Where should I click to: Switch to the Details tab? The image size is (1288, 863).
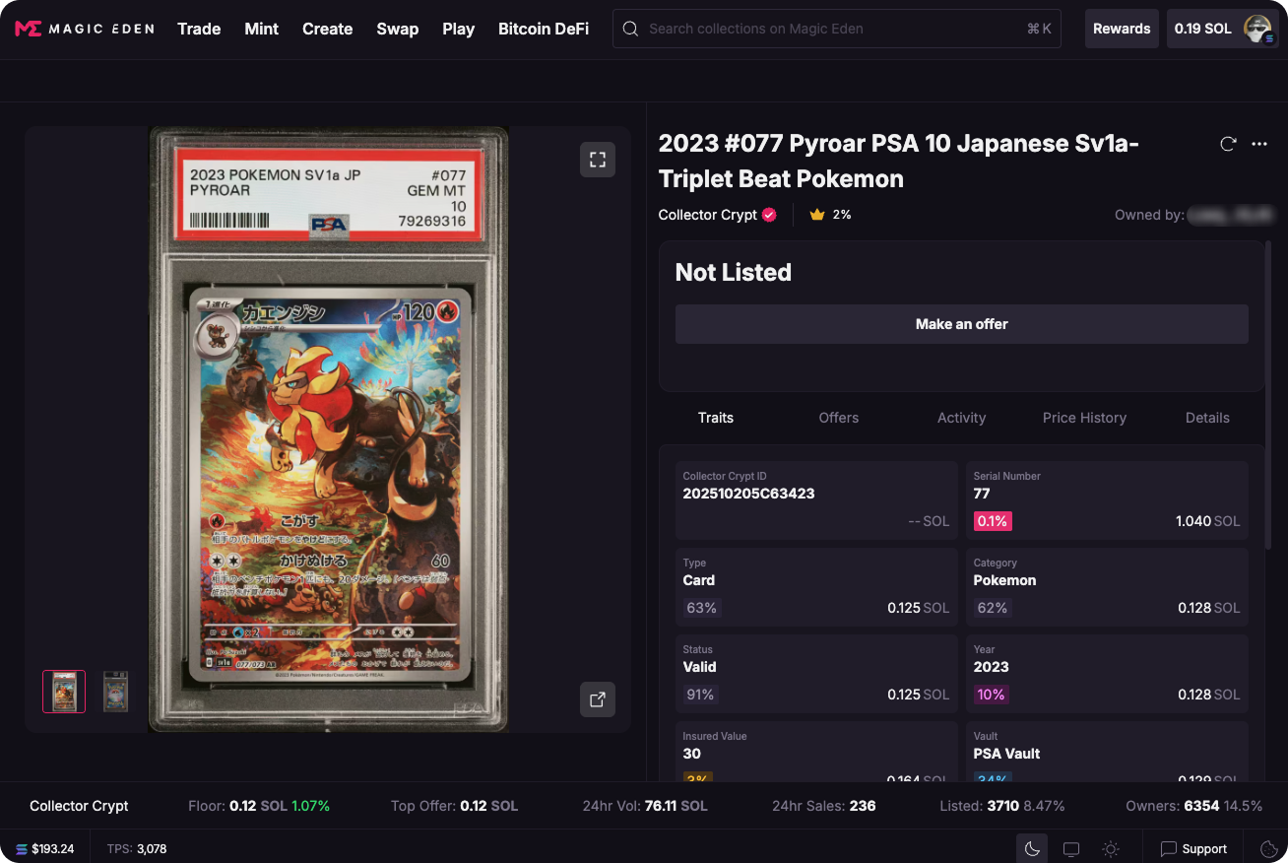[x=1207, y=418]
